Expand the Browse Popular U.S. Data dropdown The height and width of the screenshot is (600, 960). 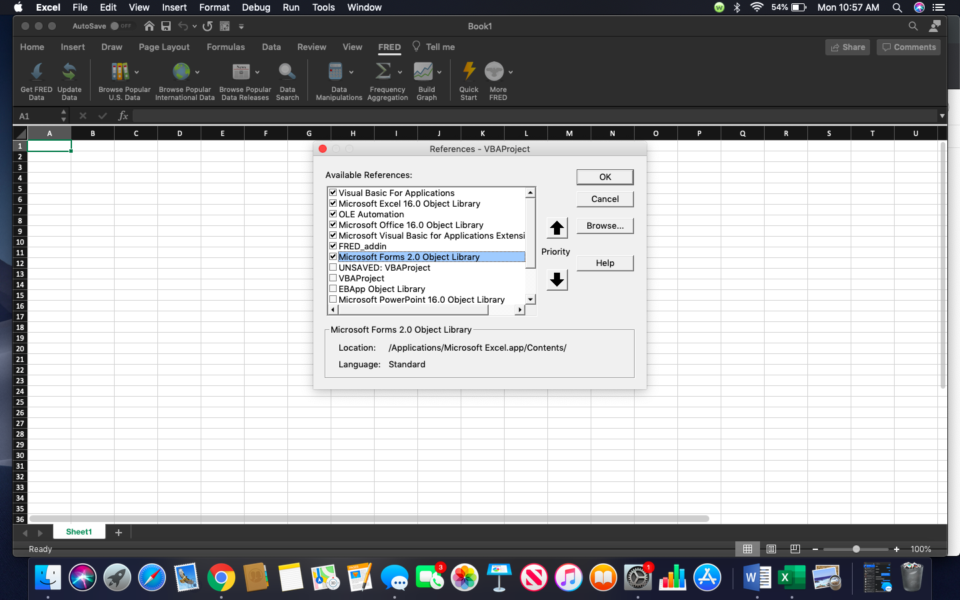click(x=137, y=72)
